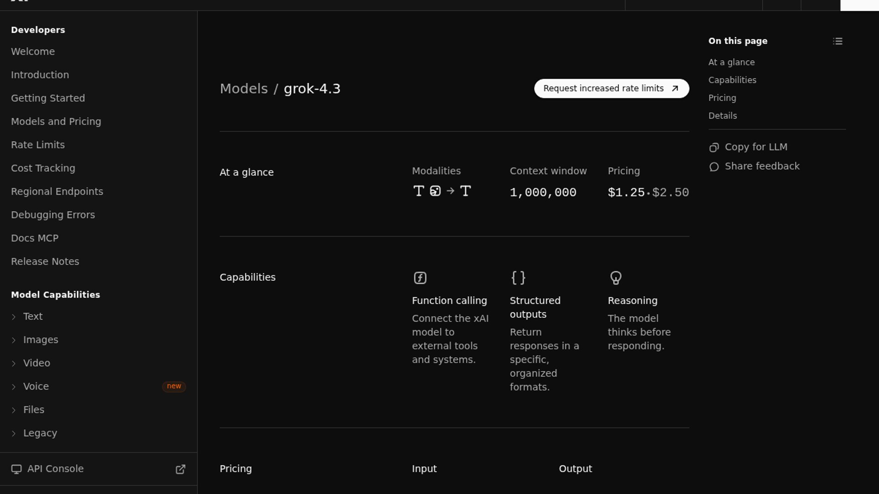The width and height of the screenshot is (879, 494).
Task: Jump to Details section in page outline
Action: 722,116
